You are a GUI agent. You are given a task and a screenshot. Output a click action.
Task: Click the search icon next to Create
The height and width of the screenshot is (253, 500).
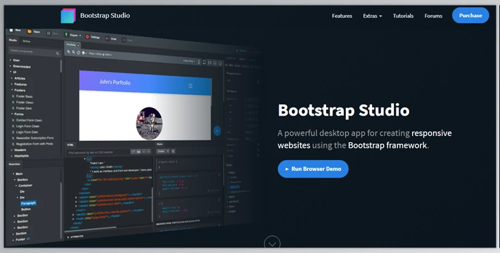173,151
